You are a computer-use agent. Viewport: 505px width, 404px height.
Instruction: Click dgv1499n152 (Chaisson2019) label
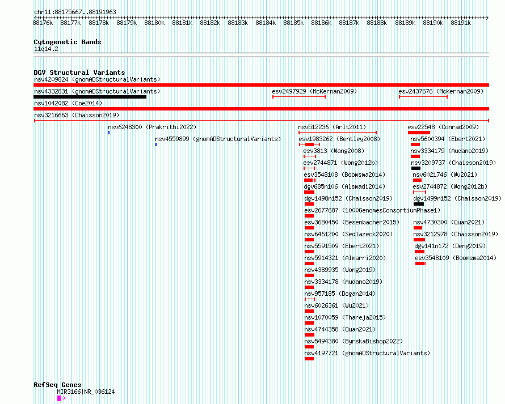point(457,198)
